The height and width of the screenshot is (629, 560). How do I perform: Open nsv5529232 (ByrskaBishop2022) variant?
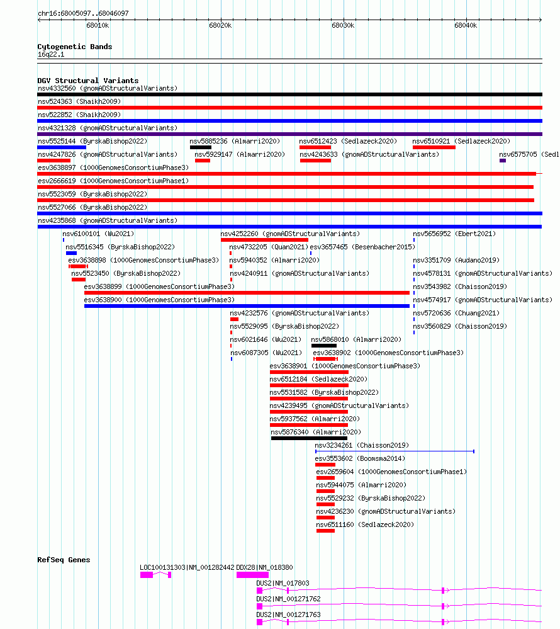(x=371, y=499)
